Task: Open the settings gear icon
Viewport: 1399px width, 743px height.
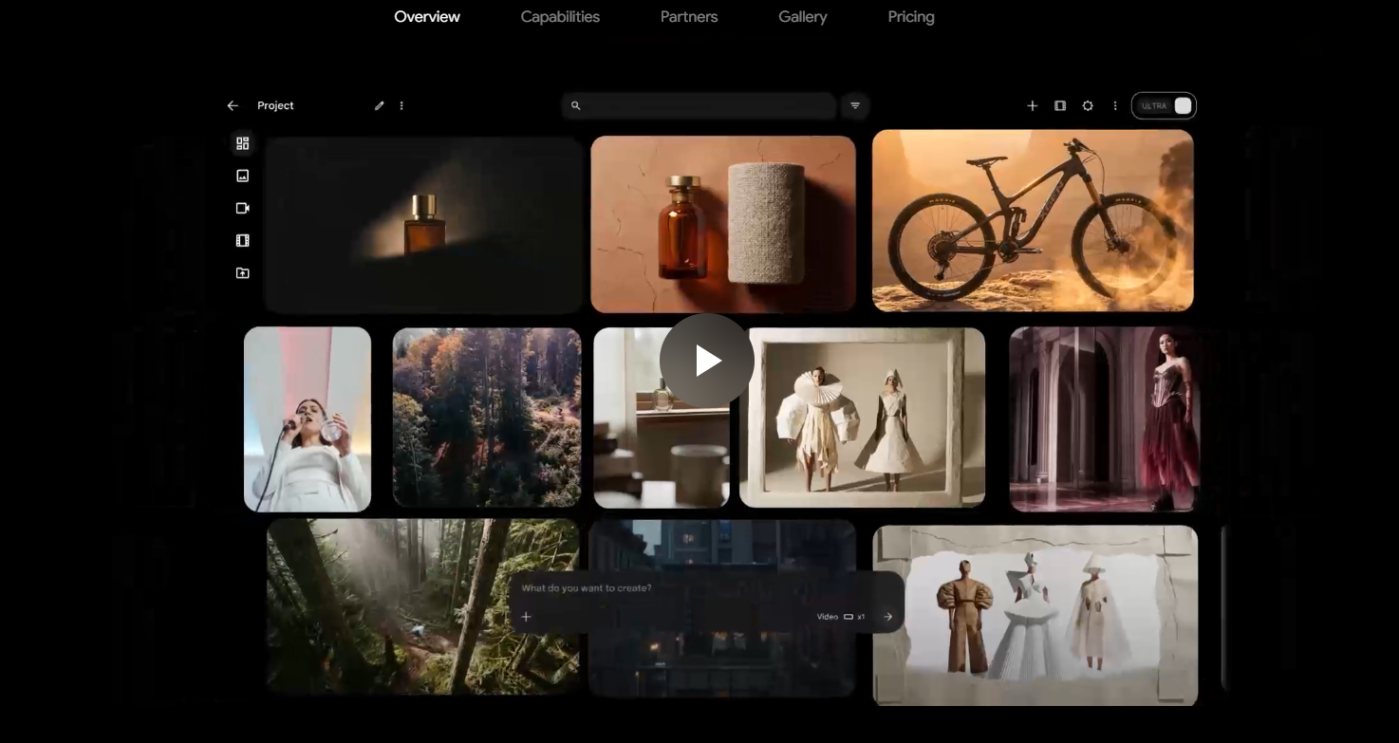Action: pyautogui.click(x=1088, y=106)
